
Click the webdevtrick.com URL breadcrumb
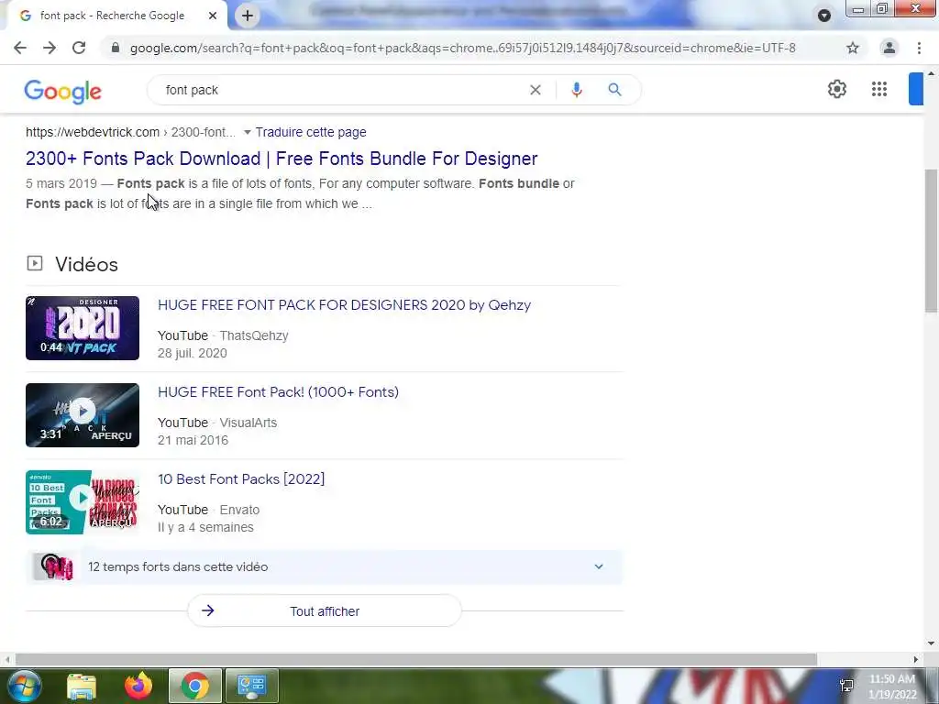click(x=130, y=132)
